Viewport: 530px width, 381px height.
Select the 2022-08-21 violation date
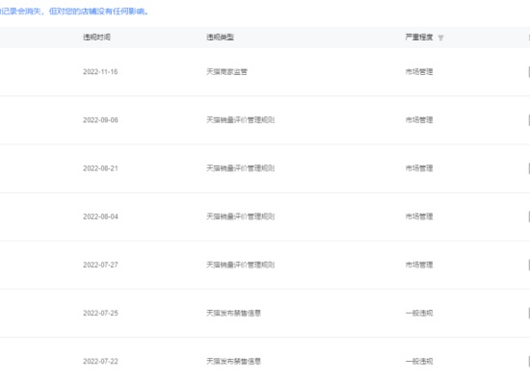click(x=100, y=168)
